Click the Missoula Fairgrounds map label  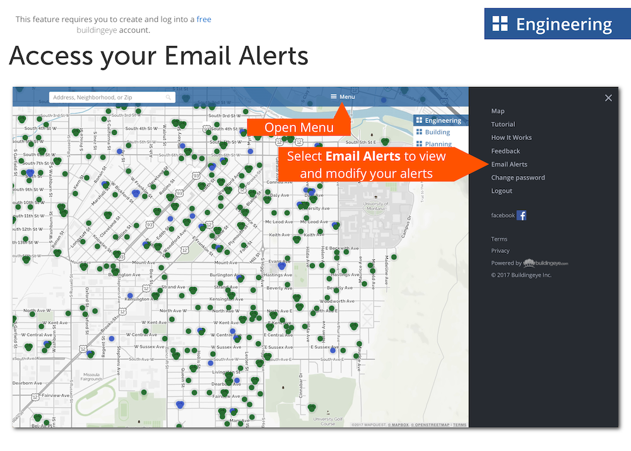[91, 377]
